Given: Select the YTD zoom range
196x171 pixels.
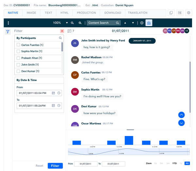Looking at the screenshot, I should 174,163.
